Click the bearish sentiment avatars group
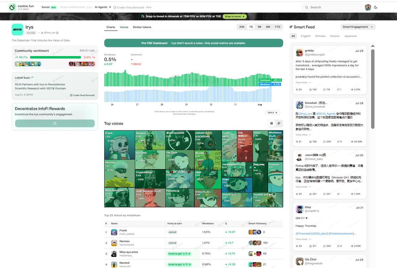397x268 pixels. point(82,64)
